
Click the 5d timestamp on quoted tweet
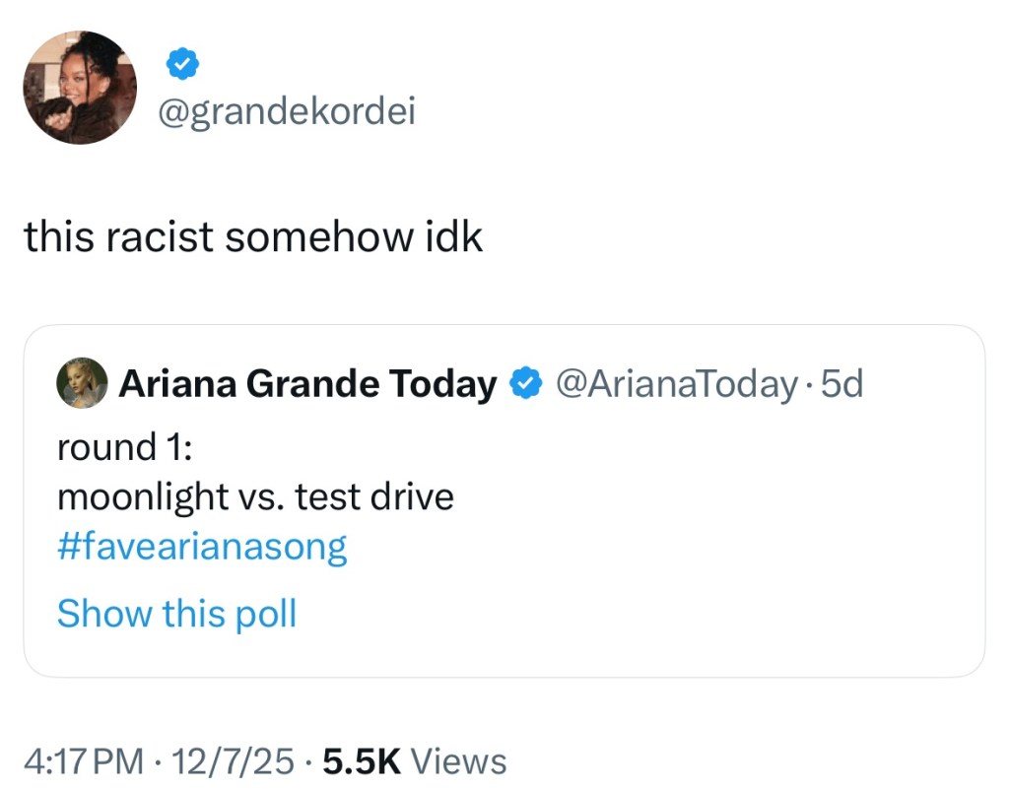pos(841,384)
